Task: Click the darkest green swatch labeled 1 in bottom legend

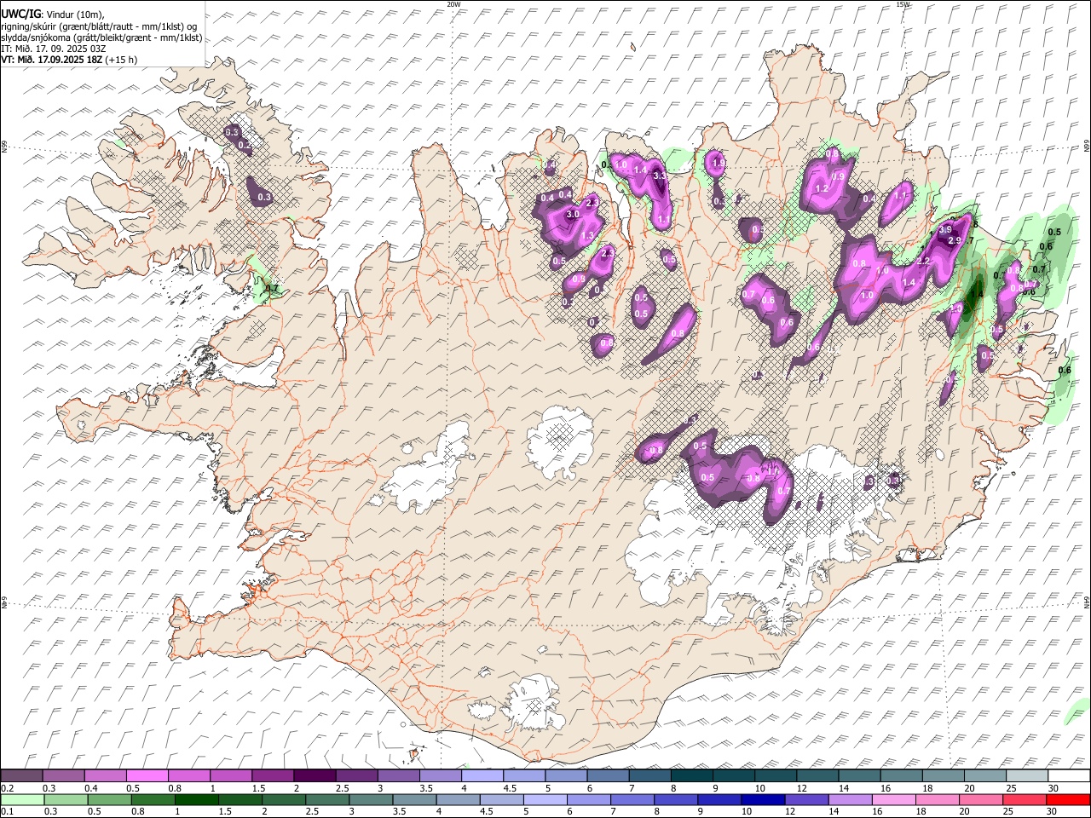Action: point(196,799)
